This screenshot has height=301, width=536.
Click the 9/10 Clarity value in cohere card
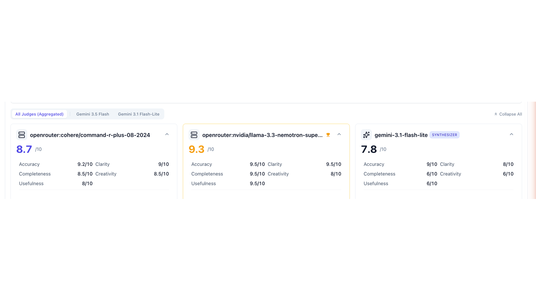(x=163, y=164)
